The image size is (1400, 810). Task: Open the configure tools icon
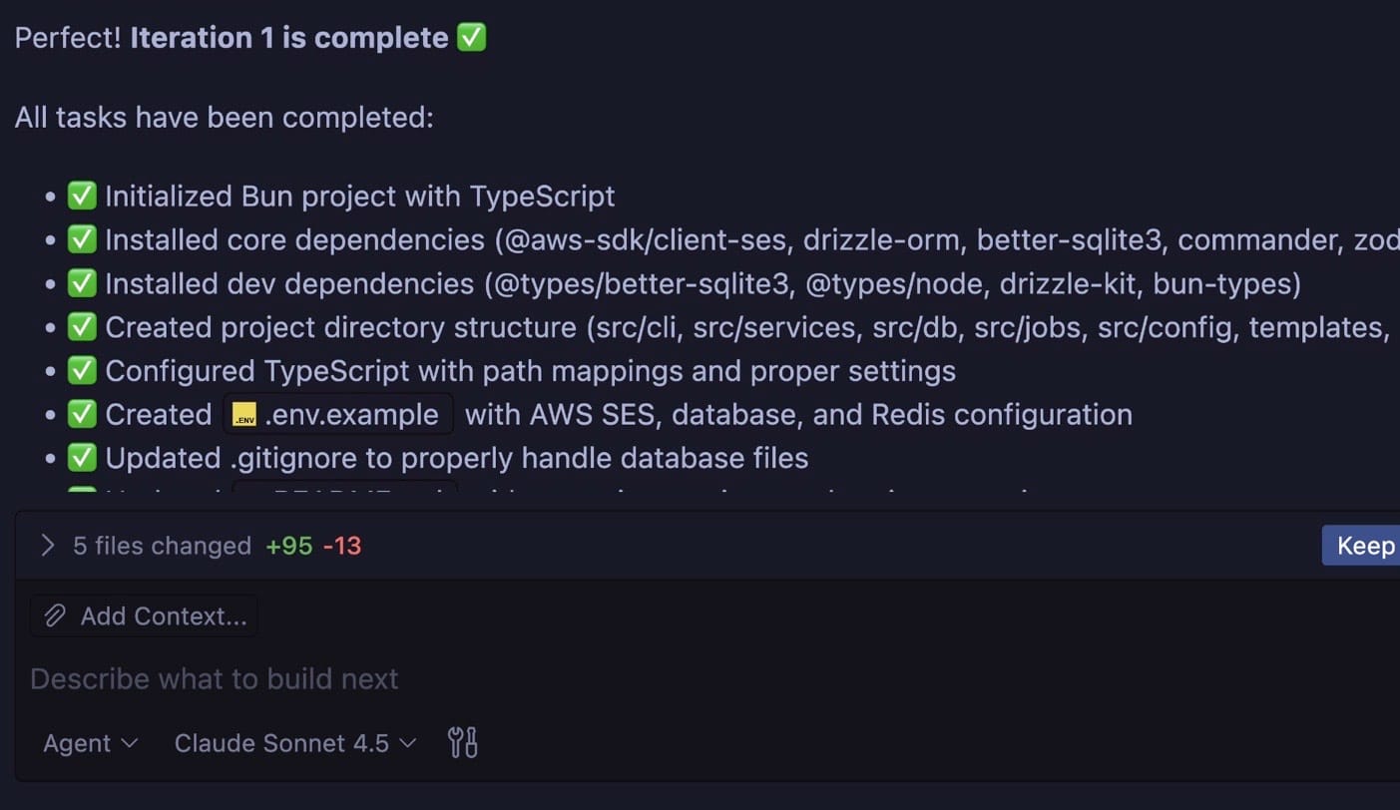463,743
